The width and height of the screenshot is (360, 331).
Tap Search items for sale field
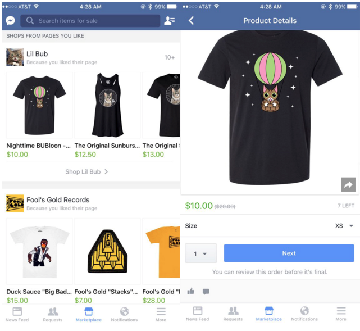90,21
